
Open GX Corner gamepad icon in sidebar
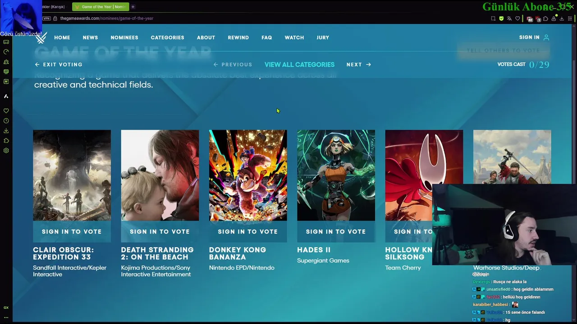coord(6,42)
